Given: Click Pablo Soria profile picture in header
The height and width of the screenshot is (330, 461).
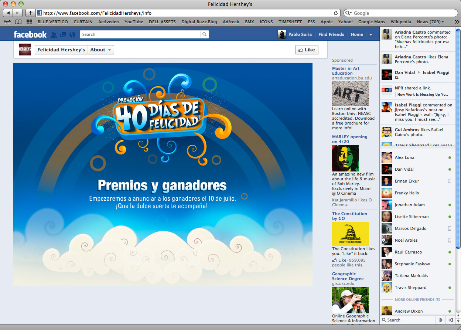Looking at the screenshot, I should click(x=282, y=34).
